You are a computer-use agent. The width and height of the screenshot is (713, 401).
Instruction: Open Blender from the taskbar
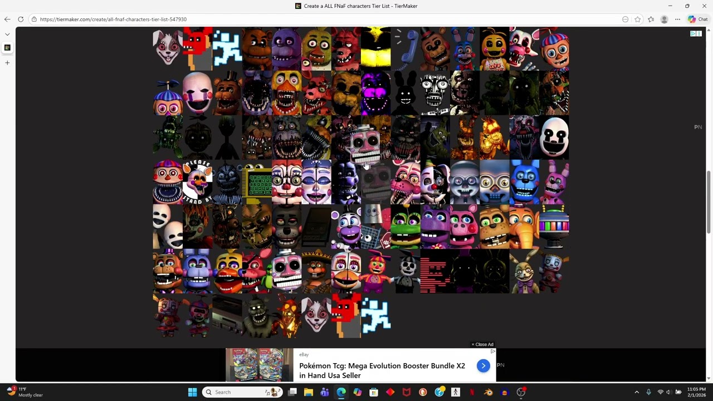(488, 392)
